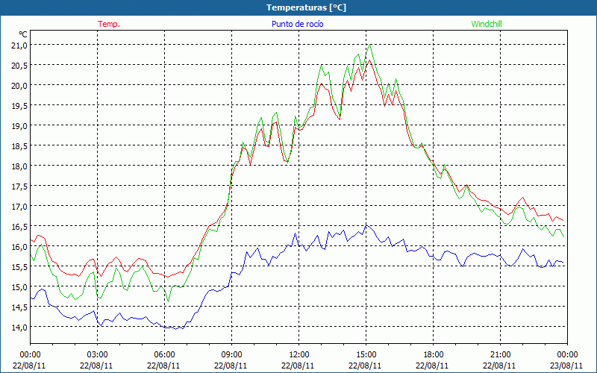Click the '06:00' time axis label

(164, 355)
